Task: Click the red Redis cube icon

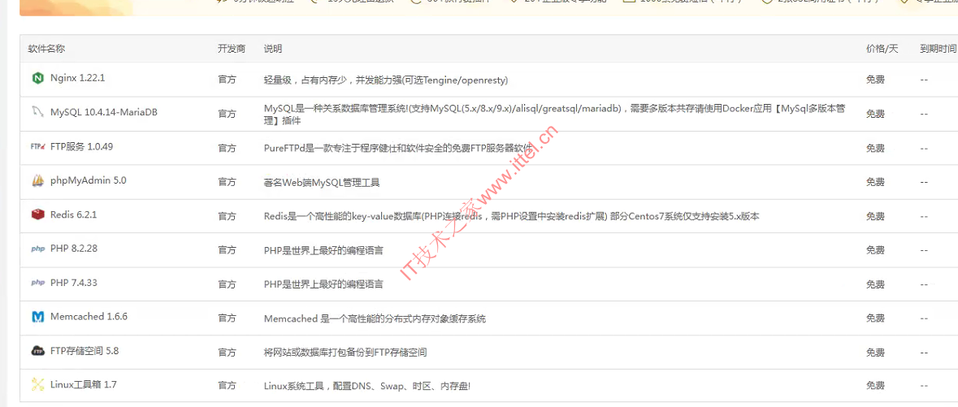Action: (x=38, y=214)
